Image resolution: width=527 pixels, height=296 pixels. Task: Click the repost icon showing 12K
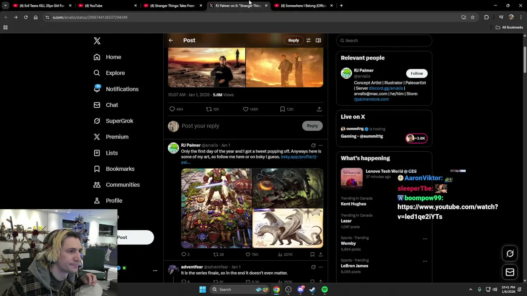pyautogui.click(x=209, y=109)
